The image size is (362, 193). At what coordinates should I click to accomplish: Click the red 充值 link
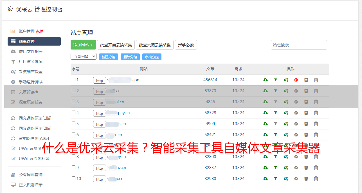pos(40,31)
